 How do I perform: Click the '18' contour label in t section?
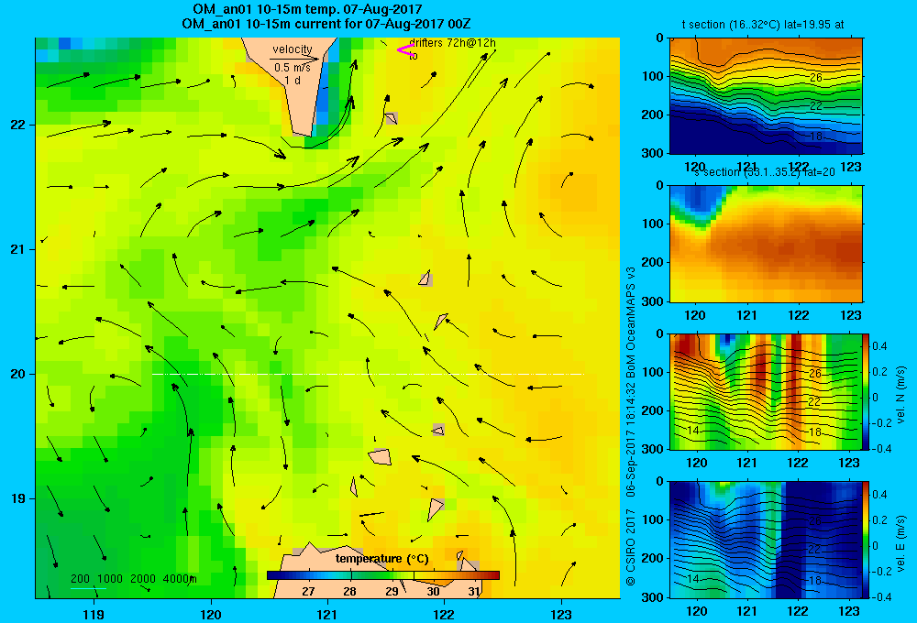(816, 137)
